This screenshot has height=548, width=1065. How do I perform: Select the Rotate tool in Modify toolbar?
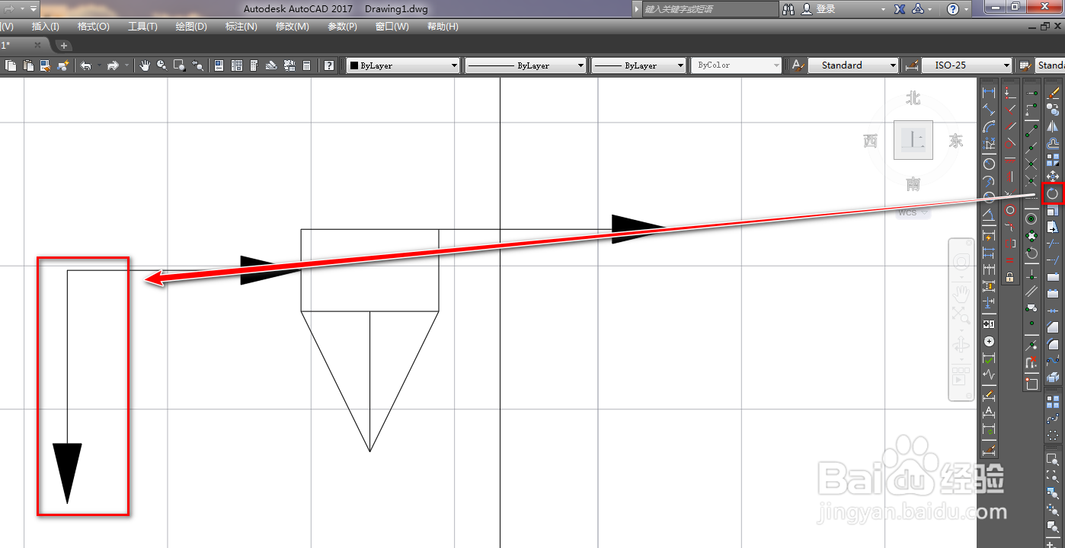(x=1053, y=194)
